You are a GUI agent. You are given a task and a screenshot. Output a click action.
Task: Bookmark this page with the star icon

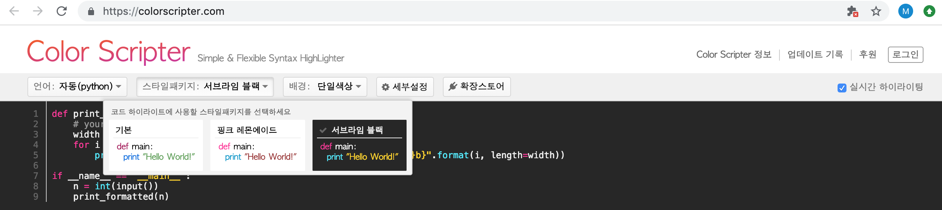[876, 11]
